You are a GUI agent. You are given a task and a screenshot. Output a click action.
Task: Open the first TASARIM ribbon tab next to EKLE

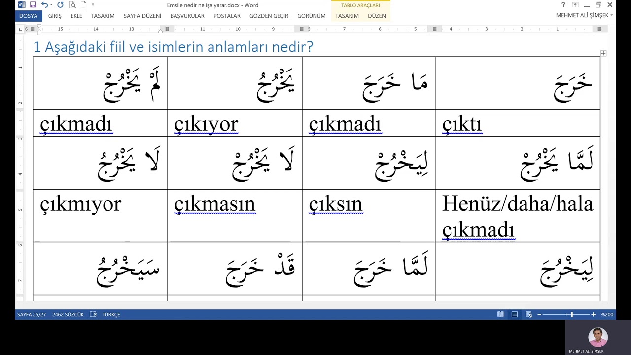tap(103, 16)
